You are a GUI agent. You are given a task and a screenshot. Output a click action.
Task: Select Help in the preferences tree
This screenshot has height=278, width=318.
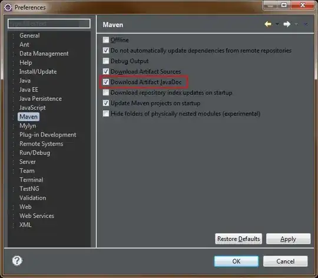click(25, 62)
